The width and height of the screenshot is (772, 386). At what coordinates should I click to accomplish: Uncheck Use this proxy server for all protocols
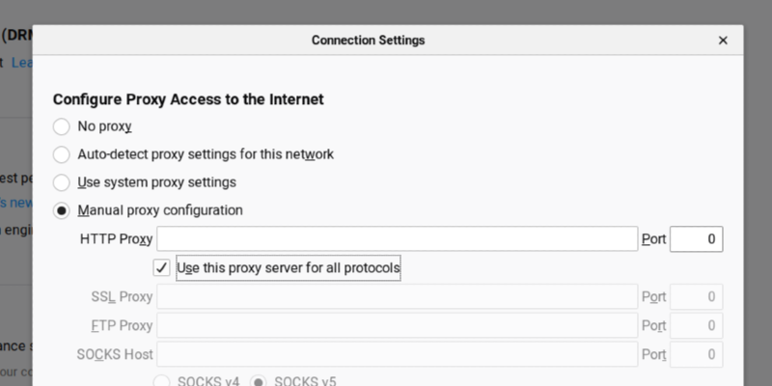162,267
